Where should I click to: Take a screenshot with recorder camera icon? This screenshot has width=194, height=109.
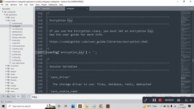pyautogui.click(x=179, y=100)
